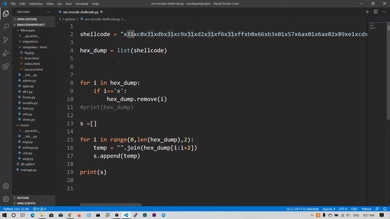
Task: Split the editor to the right
Action: pyautogui.click(x=375, y=12)
